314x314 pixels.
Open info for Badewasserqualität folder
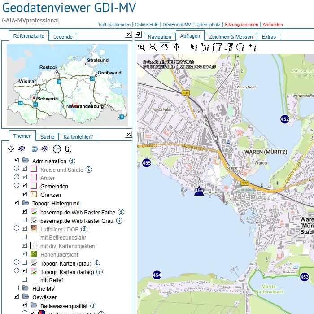point(93,306)
